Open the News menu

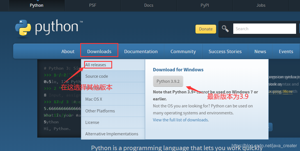point(260,51)
